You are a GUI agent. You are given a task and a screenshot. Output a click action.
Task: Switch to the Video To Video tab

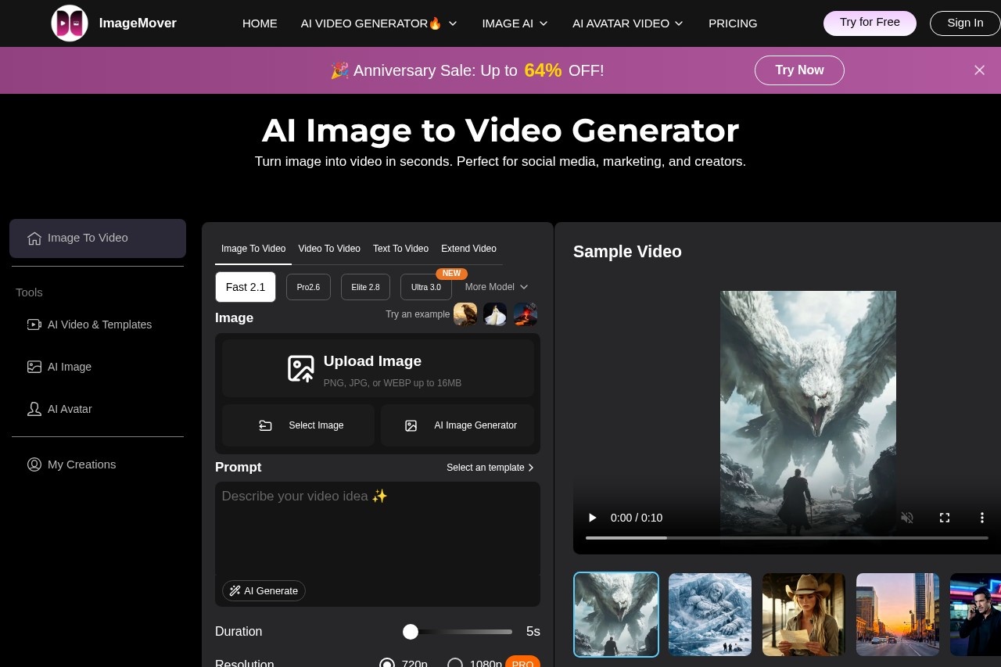point(329,249)
